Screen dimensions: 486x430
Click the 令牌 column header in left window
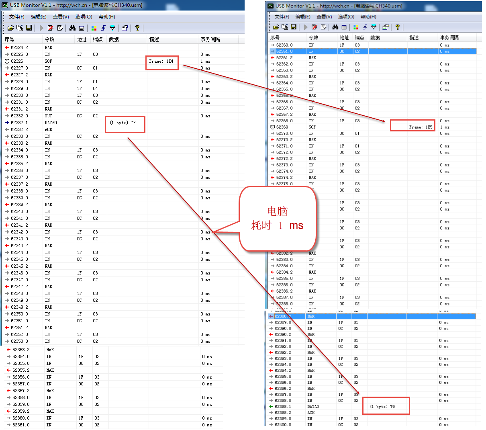[x=50, y=39]
